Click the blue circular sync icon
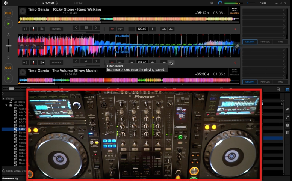Image resolution: width=292 pixels, height=181 pixels. (x=220, y=3)
